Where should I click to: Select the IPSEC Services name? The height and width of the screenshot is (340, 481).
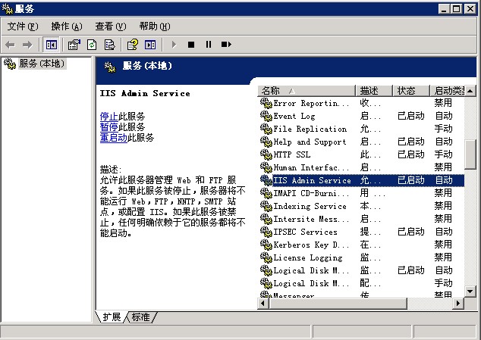pos(305,232)
